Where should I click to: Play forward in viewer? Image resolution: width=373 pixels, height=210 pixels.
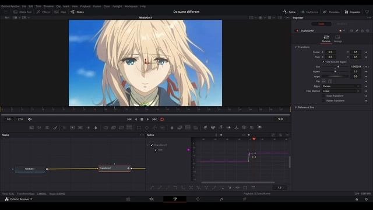(x=148, y=119)
